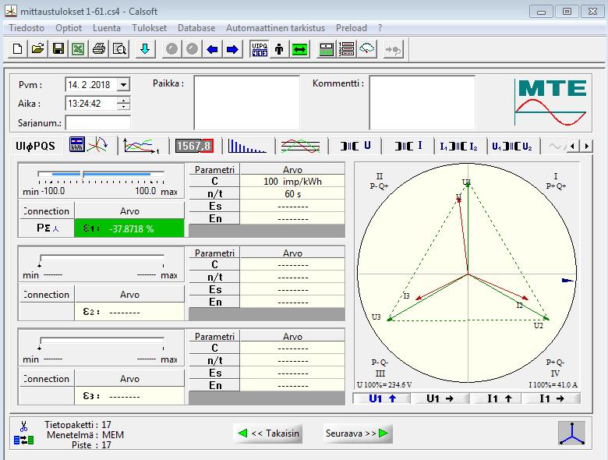608x460 pixels.
Task: Open the ? help menu
Action: click(380, 28)
